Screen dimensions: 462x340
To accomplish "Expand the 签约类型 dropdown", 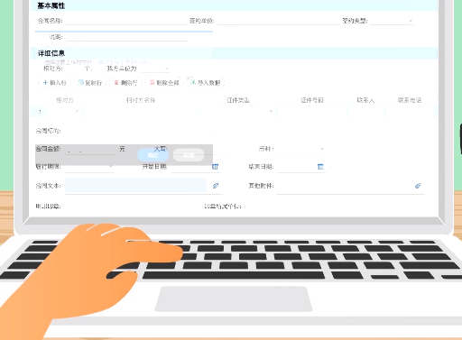I will pyautogui.click(x=411, y=21).
